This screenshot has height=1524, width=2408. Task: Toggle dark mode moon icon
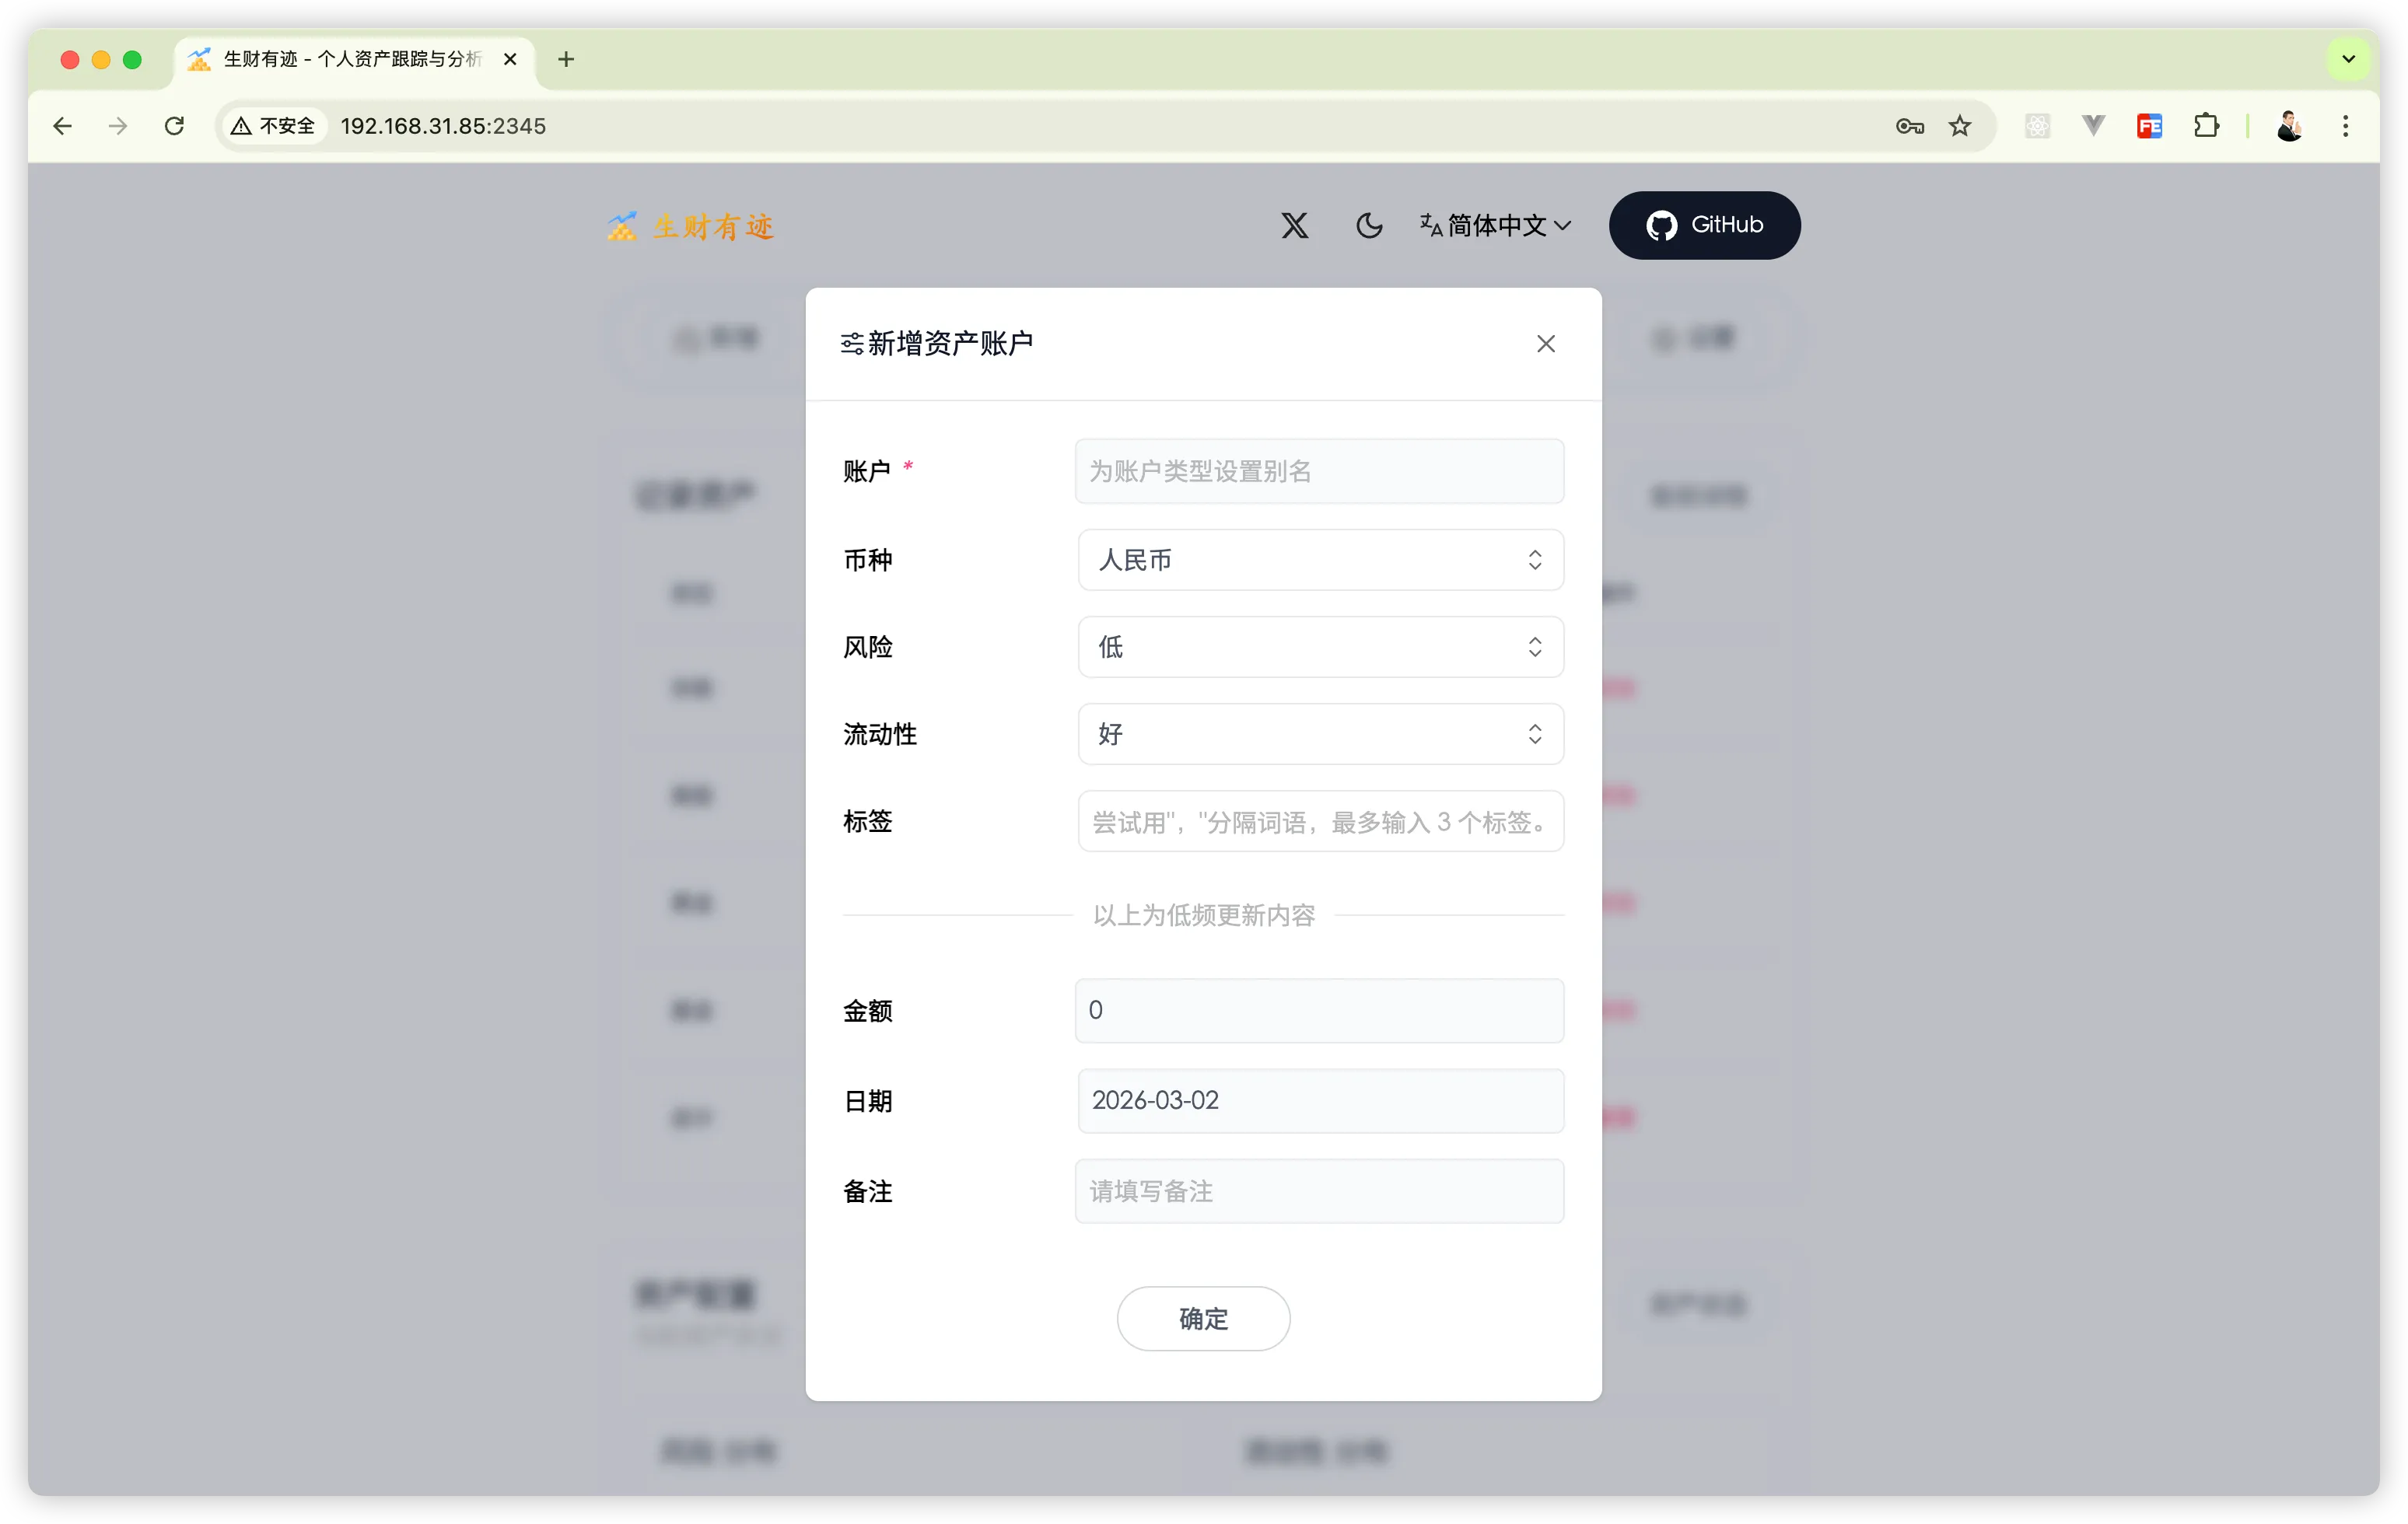coord(1369,225)
